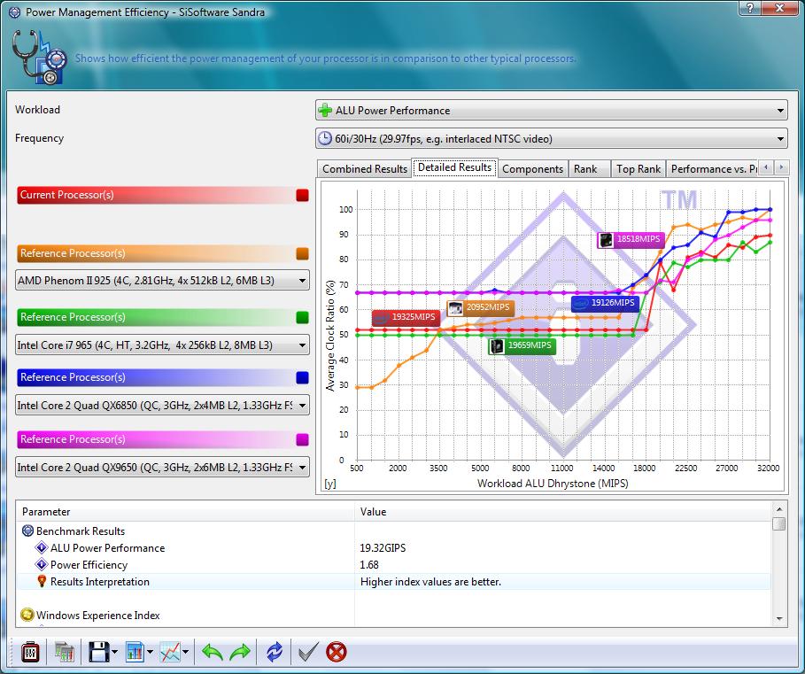Click the magenta Reference Processor color swatch

[302, 439]
